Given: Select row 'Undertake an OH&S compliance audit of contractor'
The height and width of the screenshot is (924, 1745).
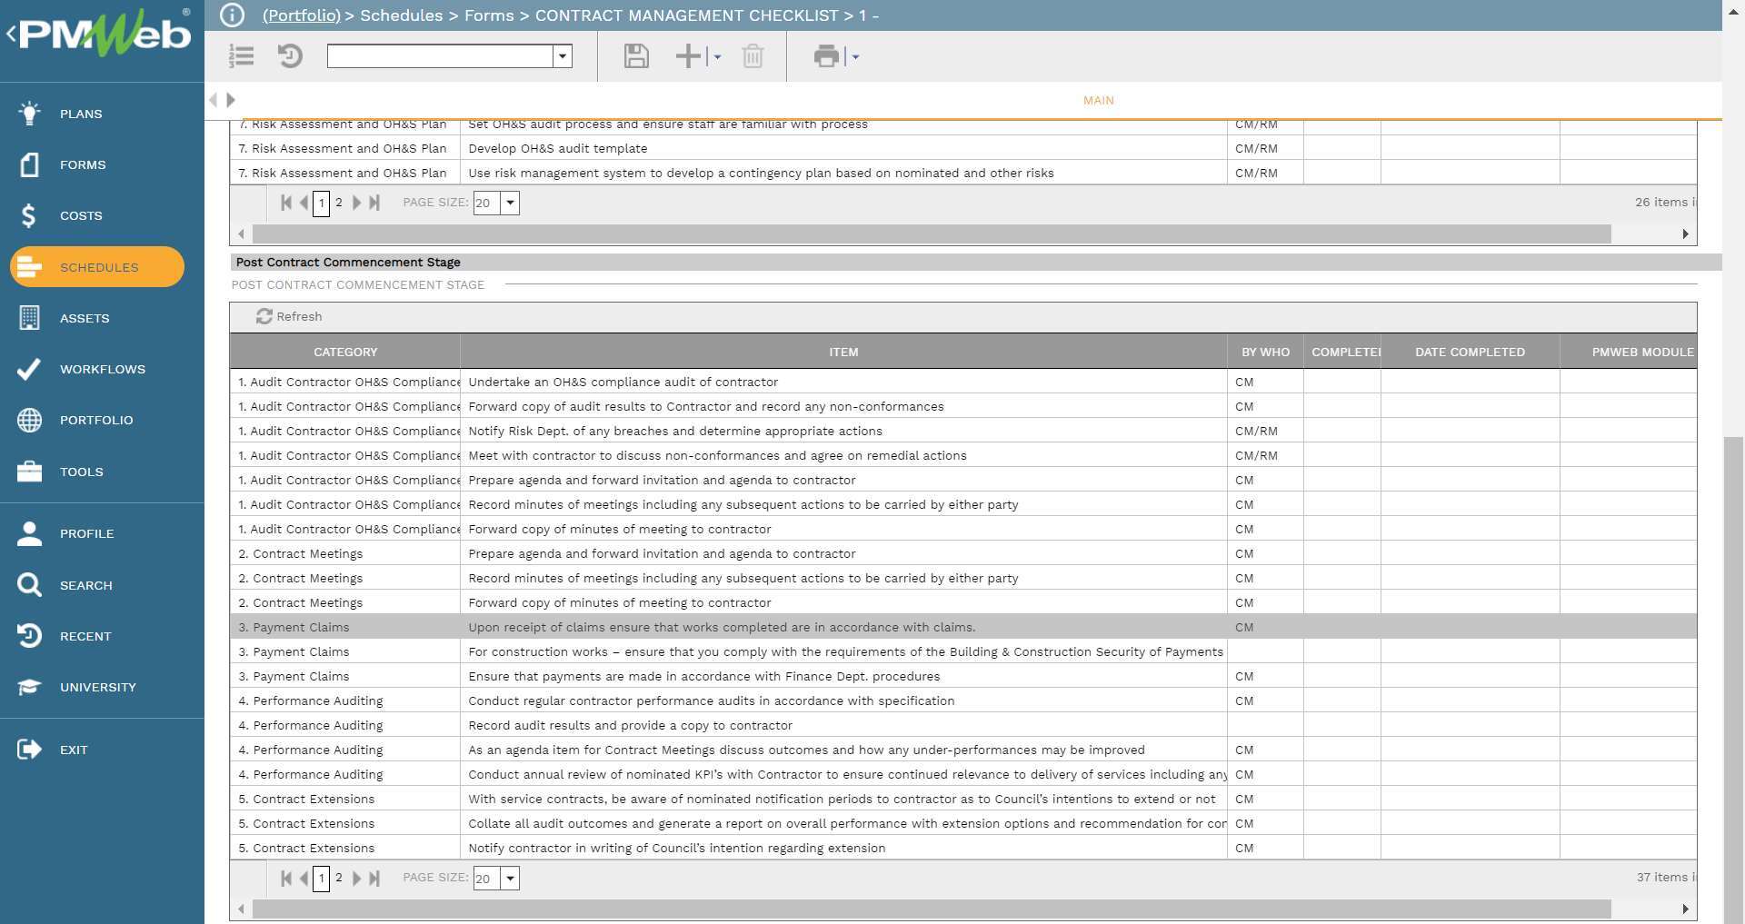Looking at the screenshot, I should pos(963,382).
